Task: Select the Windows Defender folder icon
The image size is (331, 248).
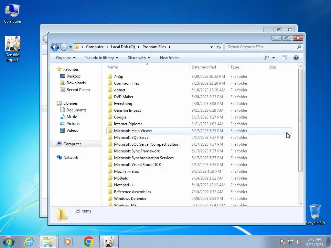Action: point(110,199)
